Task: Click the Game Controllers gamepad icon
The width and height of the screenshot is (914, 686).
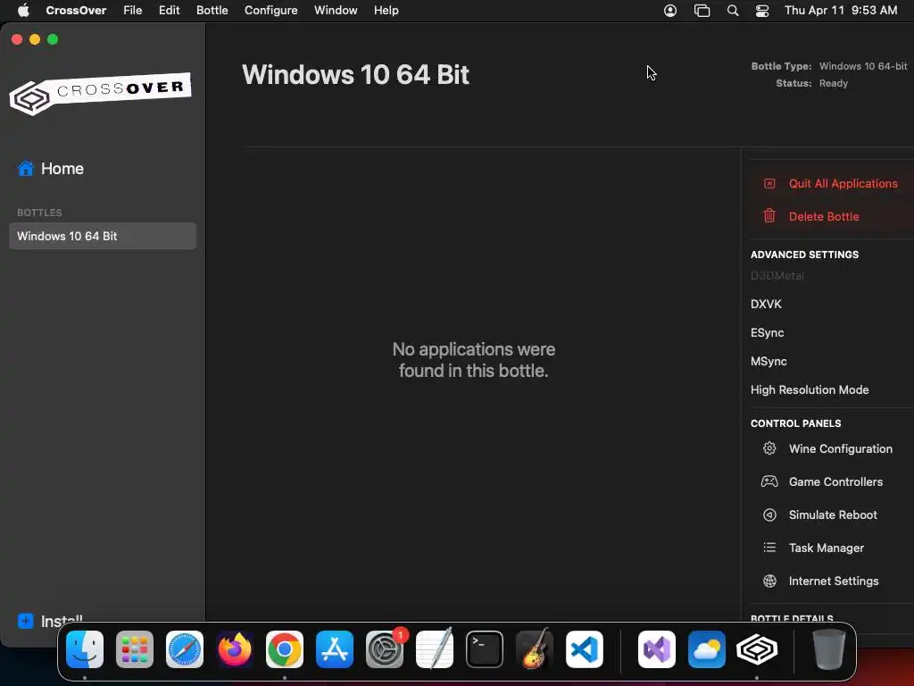Action: tap(769, 481)
